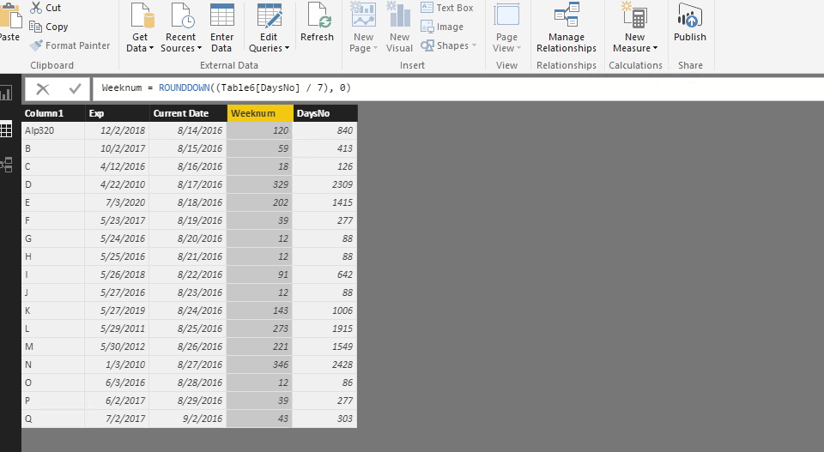Switch to Relationships view in sidebar

coord(6,165)
